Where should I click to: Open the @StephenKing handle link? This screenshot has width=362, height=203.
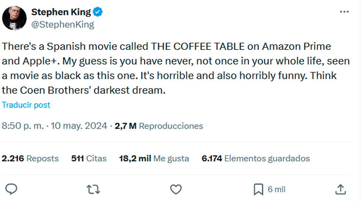63,25
